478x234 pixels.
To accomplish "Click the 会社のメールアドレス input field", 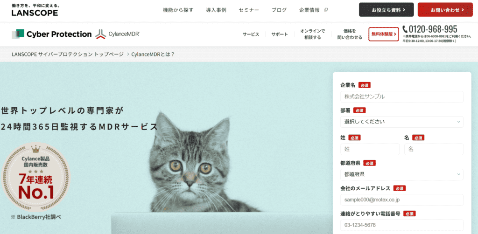I will pyautogui.click(x=402, y=200).
